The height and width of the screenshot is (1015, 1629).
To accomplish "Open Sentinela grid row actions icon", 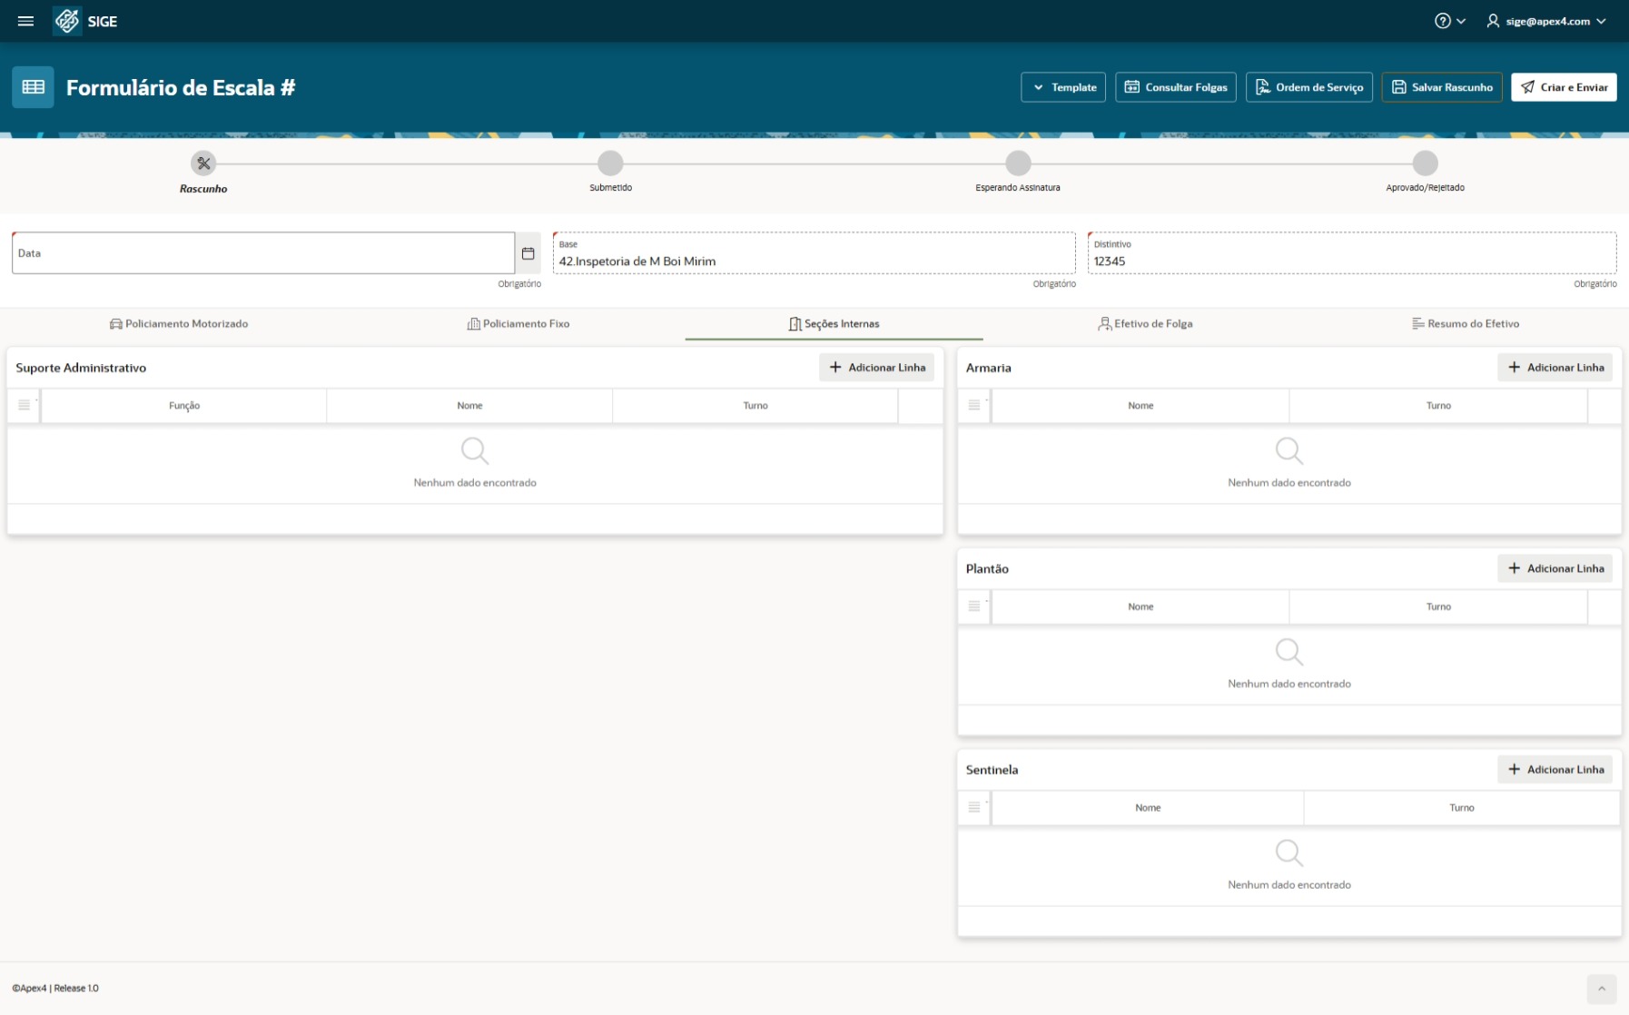I will [974, 807].
